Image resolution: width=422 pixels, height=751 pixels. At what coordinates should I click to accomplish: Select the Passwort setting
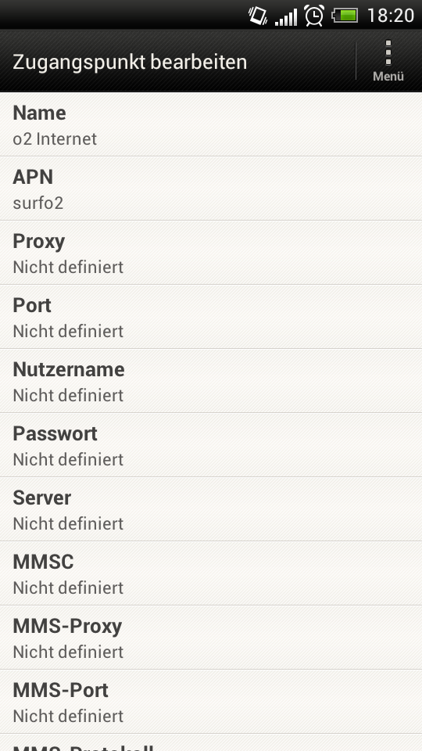pyautogui.click(x=211, y=445)
